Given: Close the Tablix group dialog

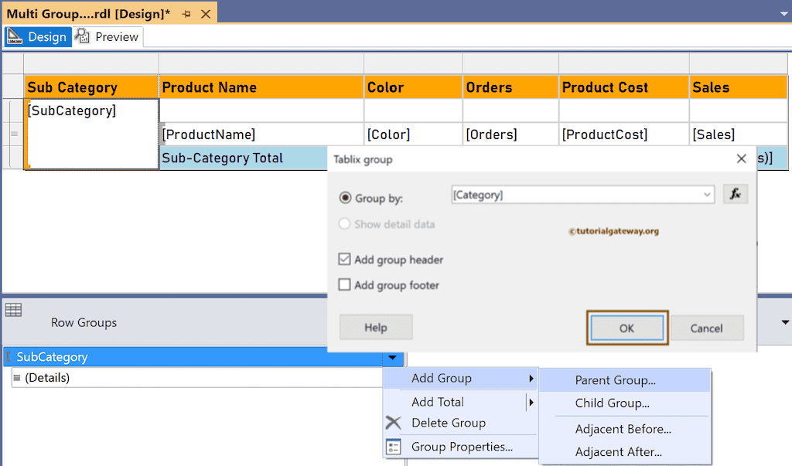Looking at the screenshot, I should point(741,159).
